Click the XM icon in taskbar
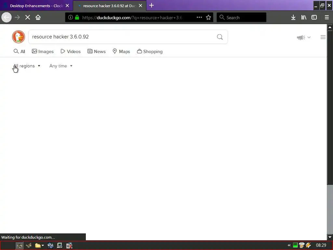This screenshot has height=250, width=333. pyautogui.click(x=50, y=245)
